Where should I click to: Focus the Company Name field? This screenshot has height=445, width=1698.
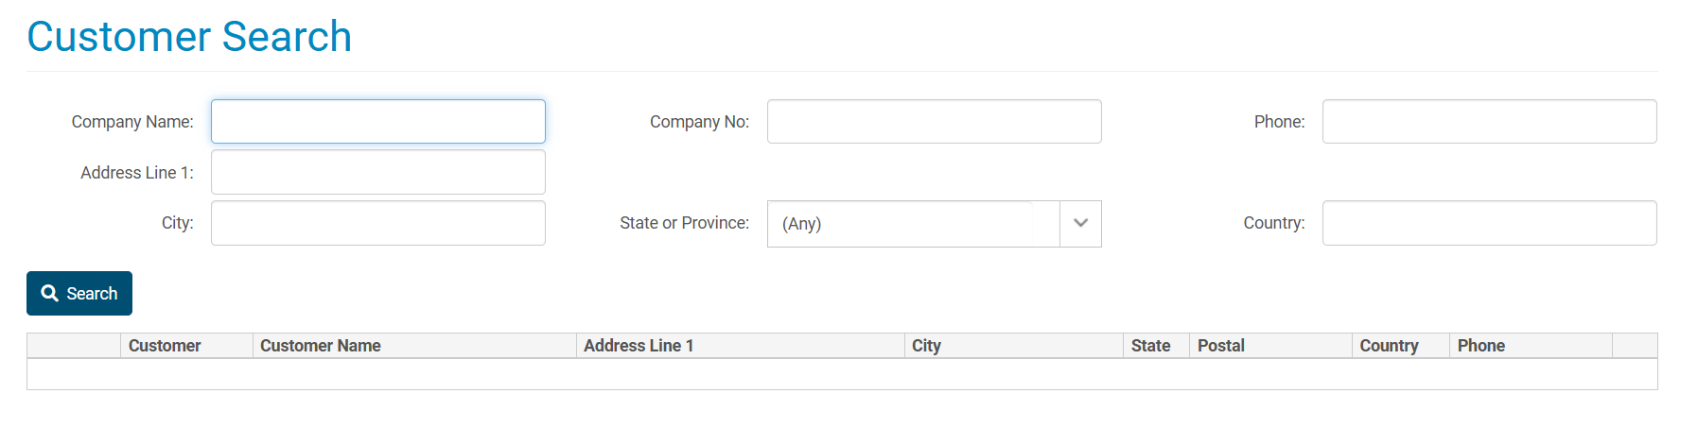(x=378, y=122)
